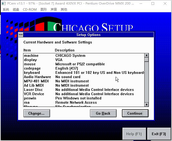Select the codepage English (437) row
Image resolution: width=172 pixels, height=141 pixels.
click(84, 68)
